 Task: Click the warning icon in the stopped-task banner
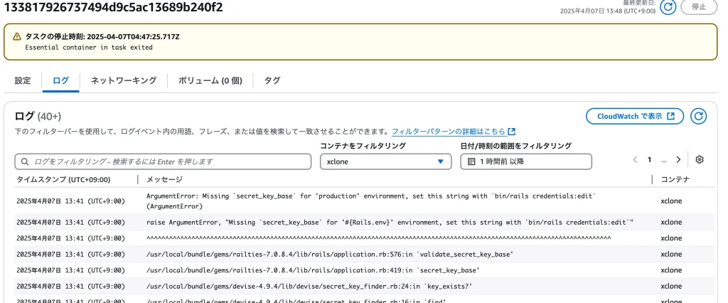pyautogui.click(x=16, y=36)
